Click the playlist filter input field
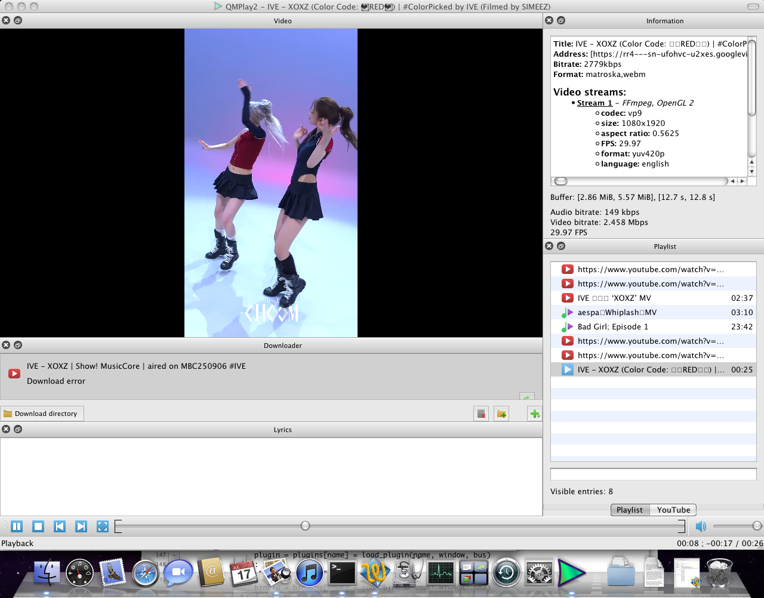This screenshot has height=598, width=764. [x=653, y=474]
